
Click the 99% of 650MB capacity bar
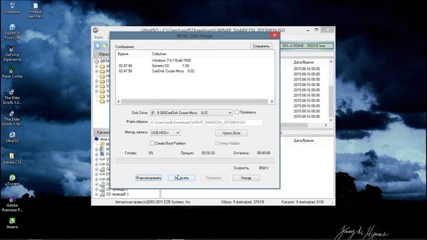coord(307,46)
